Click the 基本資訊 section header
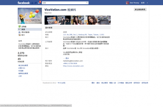Screen dimensions: 163x107 pyautogui.click(x=77, y=28)
